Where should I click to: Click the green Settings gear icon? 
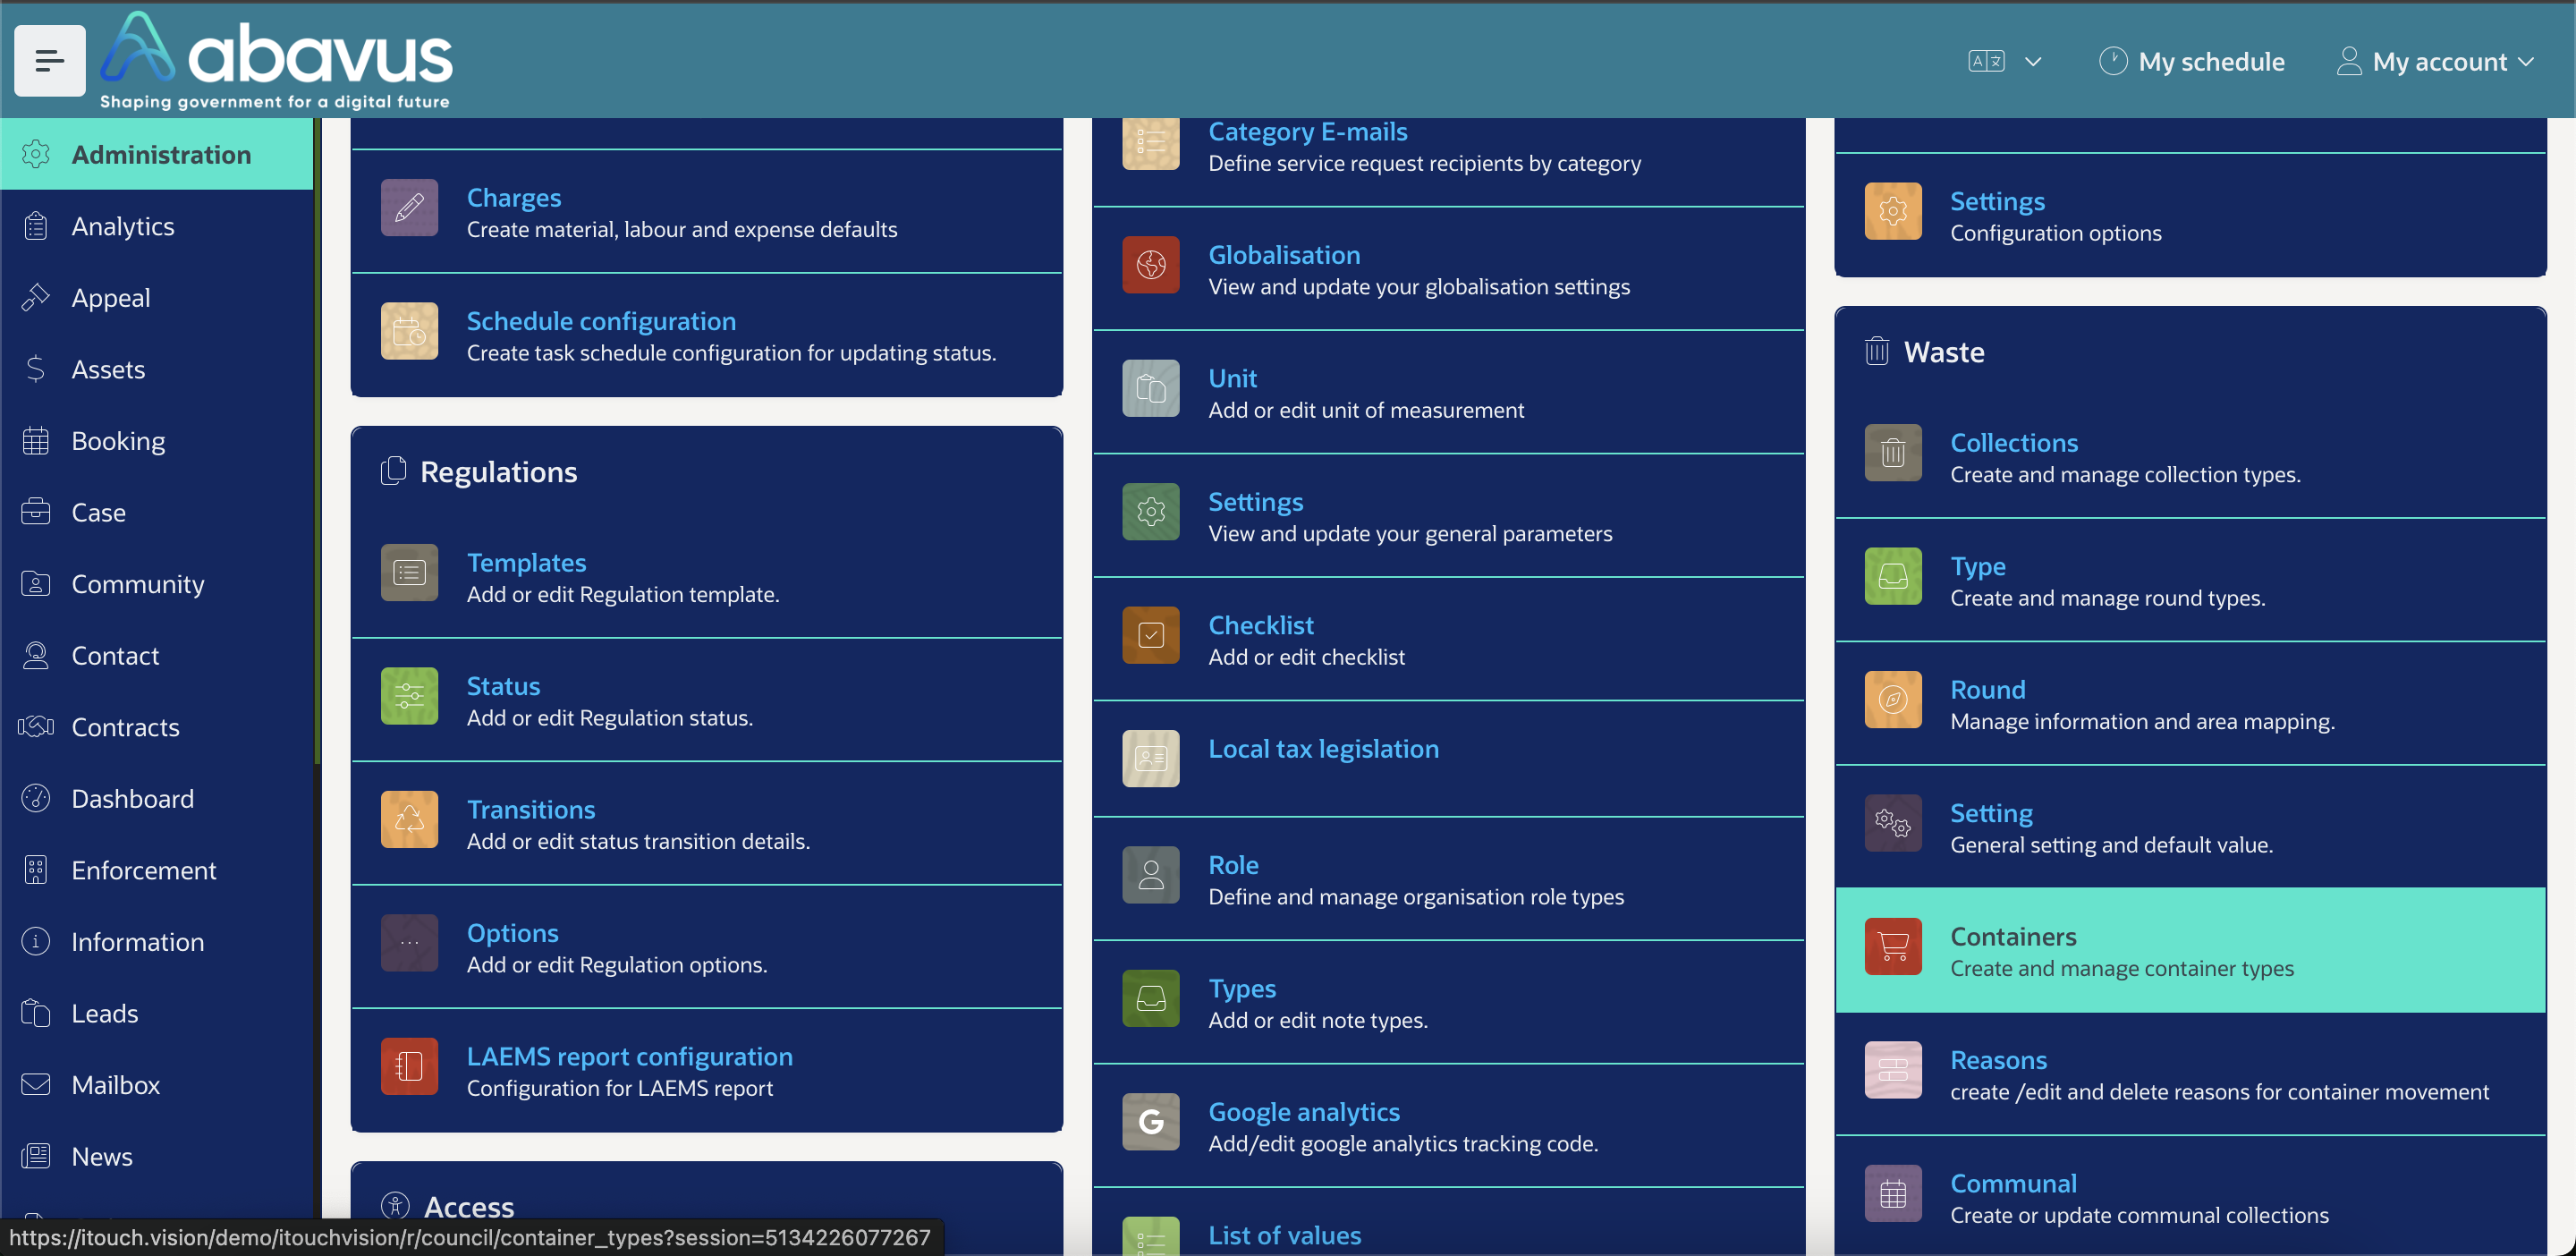pos(1150,511)
